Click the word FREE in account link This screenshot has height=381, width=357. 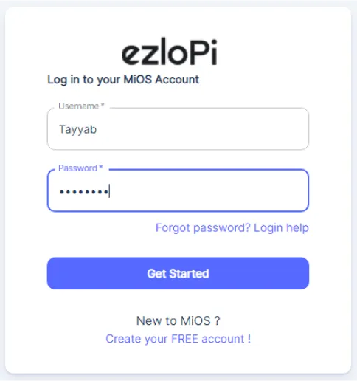[x=184, y=339]
